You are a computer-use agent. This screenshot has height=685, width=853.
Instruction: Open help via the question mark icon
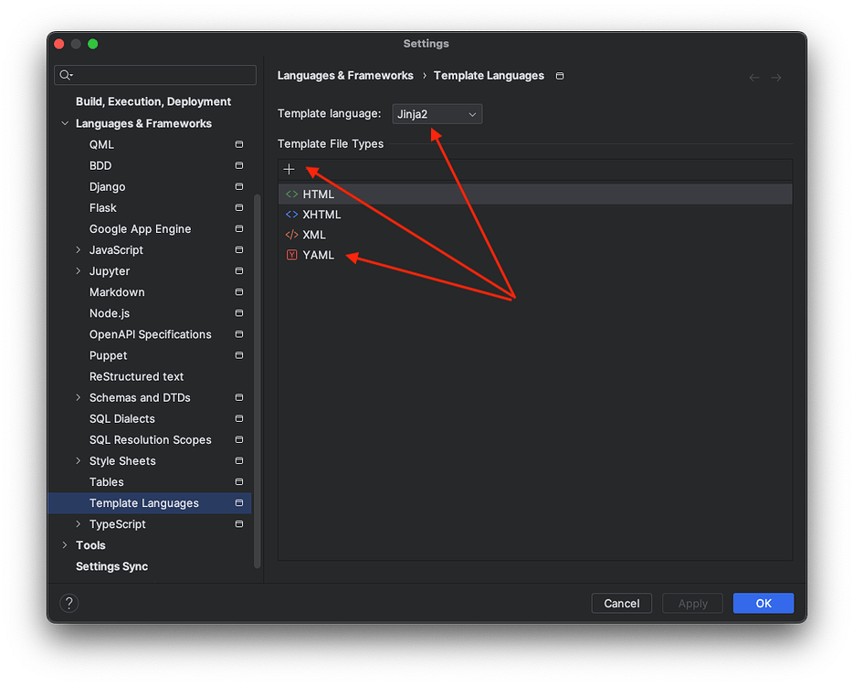pos(69,603)
